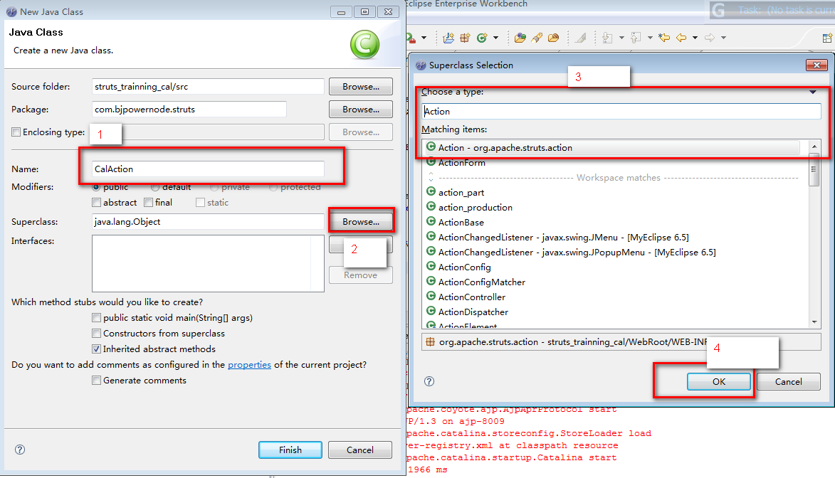The height and width of the screenshot is (478, 835).
Task: Click the Open Type toolbar icon
Action: [x=520, y=38]
